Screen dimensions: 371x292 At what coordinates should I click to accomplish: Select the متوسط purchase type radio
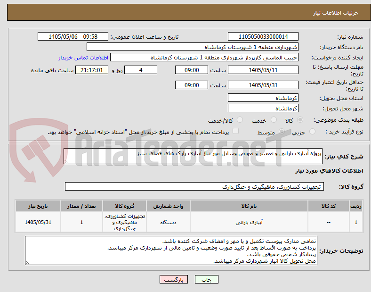tap(282, 132)
